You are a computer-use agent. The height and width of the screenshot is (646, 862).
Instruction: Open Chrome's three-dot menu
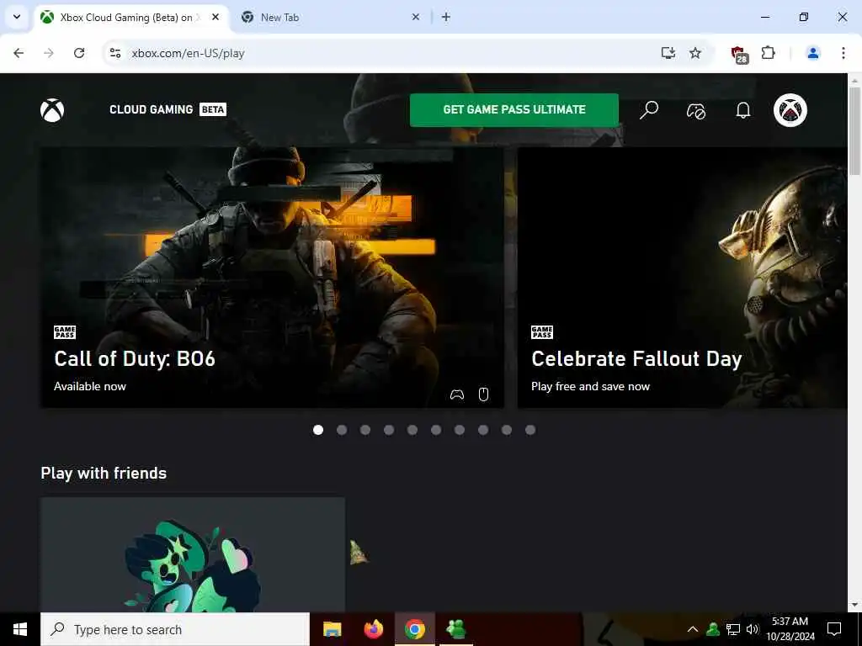click(843, 53)
